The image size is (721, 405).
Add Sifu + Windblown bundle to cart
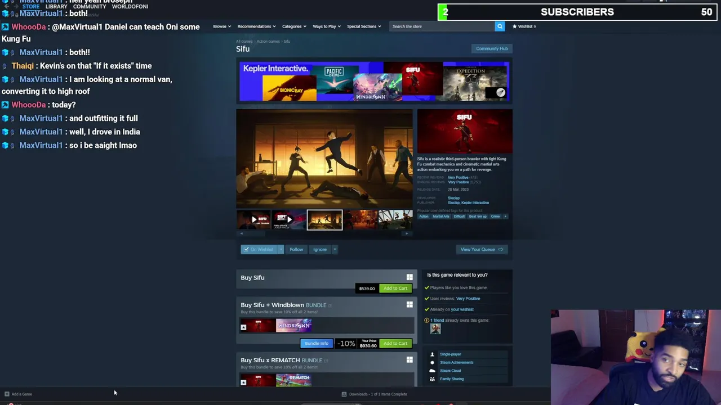[x=395, y=343]
